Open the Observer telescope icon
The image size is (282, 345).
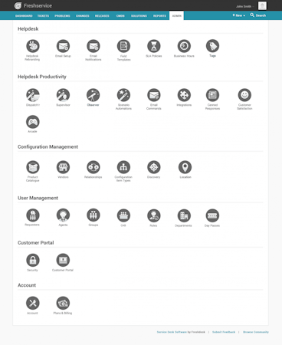click(93, 95)
